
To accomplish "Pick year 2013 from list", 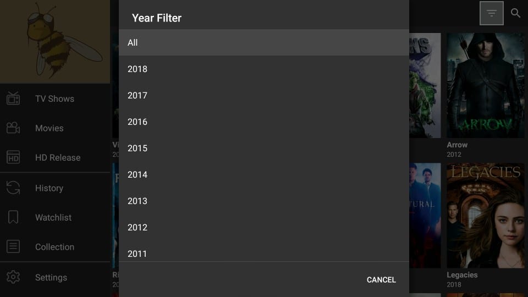I will pos(264,201).
